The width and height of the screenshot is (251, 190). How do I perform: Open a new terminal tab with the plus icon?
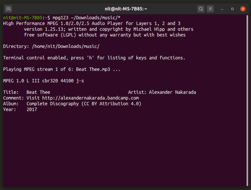point(8,9)
